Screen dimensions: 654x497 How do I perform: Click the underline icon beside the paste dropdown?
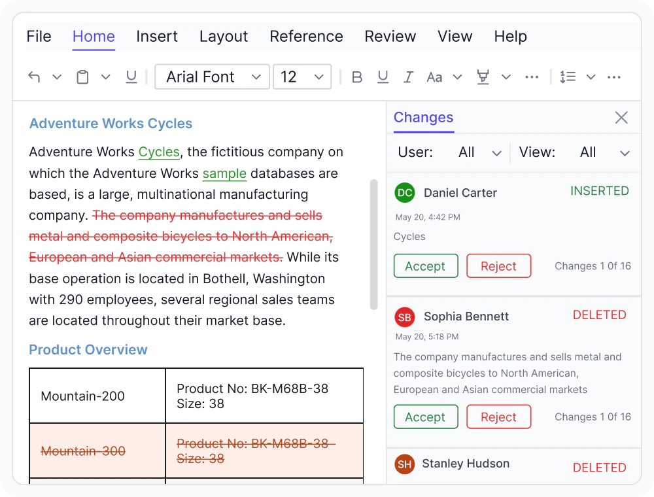click(x=131, y=77)
